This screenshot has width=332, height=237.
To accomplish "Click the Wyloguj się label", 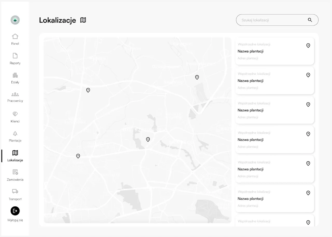I will point(15,220).
